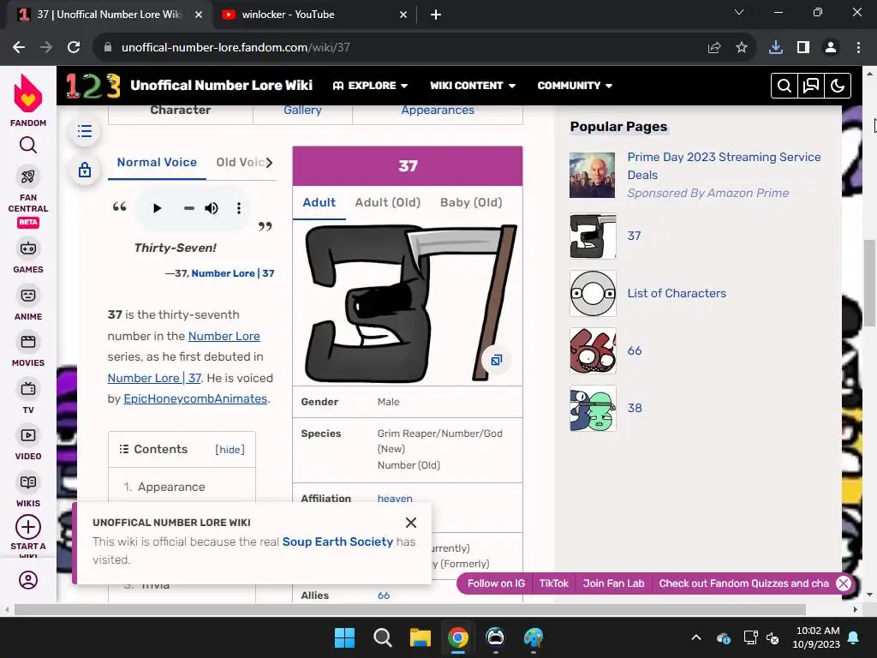Screen dimensions: 877x658
Task: Expand the Community dropdown menu
Action: tap(575, 86)
